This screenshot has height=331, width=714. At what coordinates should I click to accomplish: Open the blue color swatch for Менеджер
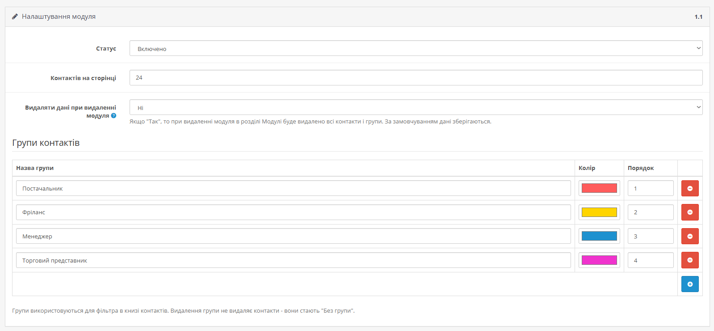click(x=599, y=236)
